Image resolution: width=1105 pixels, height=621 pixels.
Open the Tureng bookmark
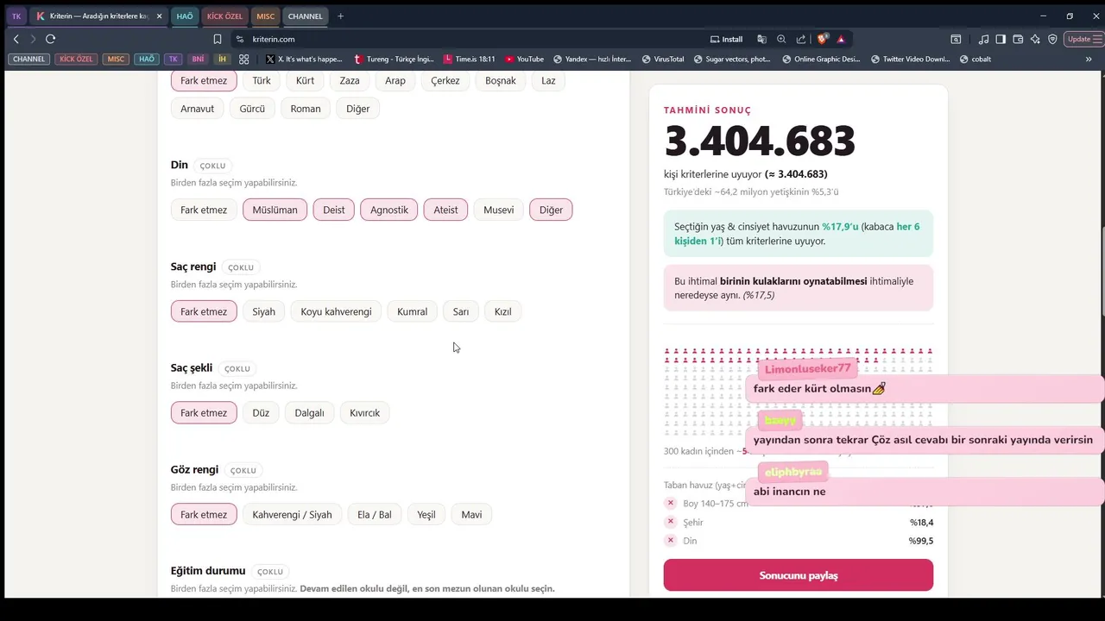pos(395,60)
